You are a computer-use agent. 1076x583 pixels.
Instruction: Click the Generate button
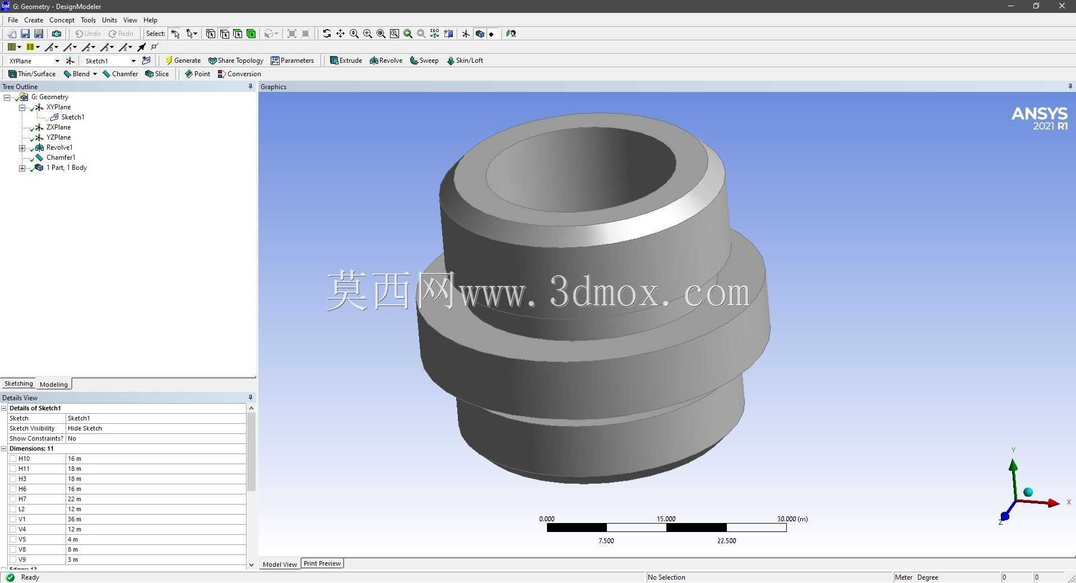pyautogui.click(x=183, y=61)
